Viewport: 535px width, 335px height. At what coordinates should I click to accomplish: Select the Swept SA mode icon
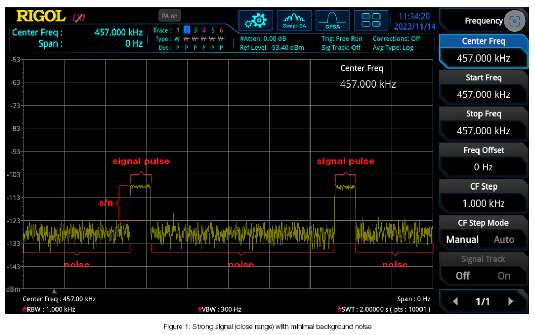coord(294,21)
